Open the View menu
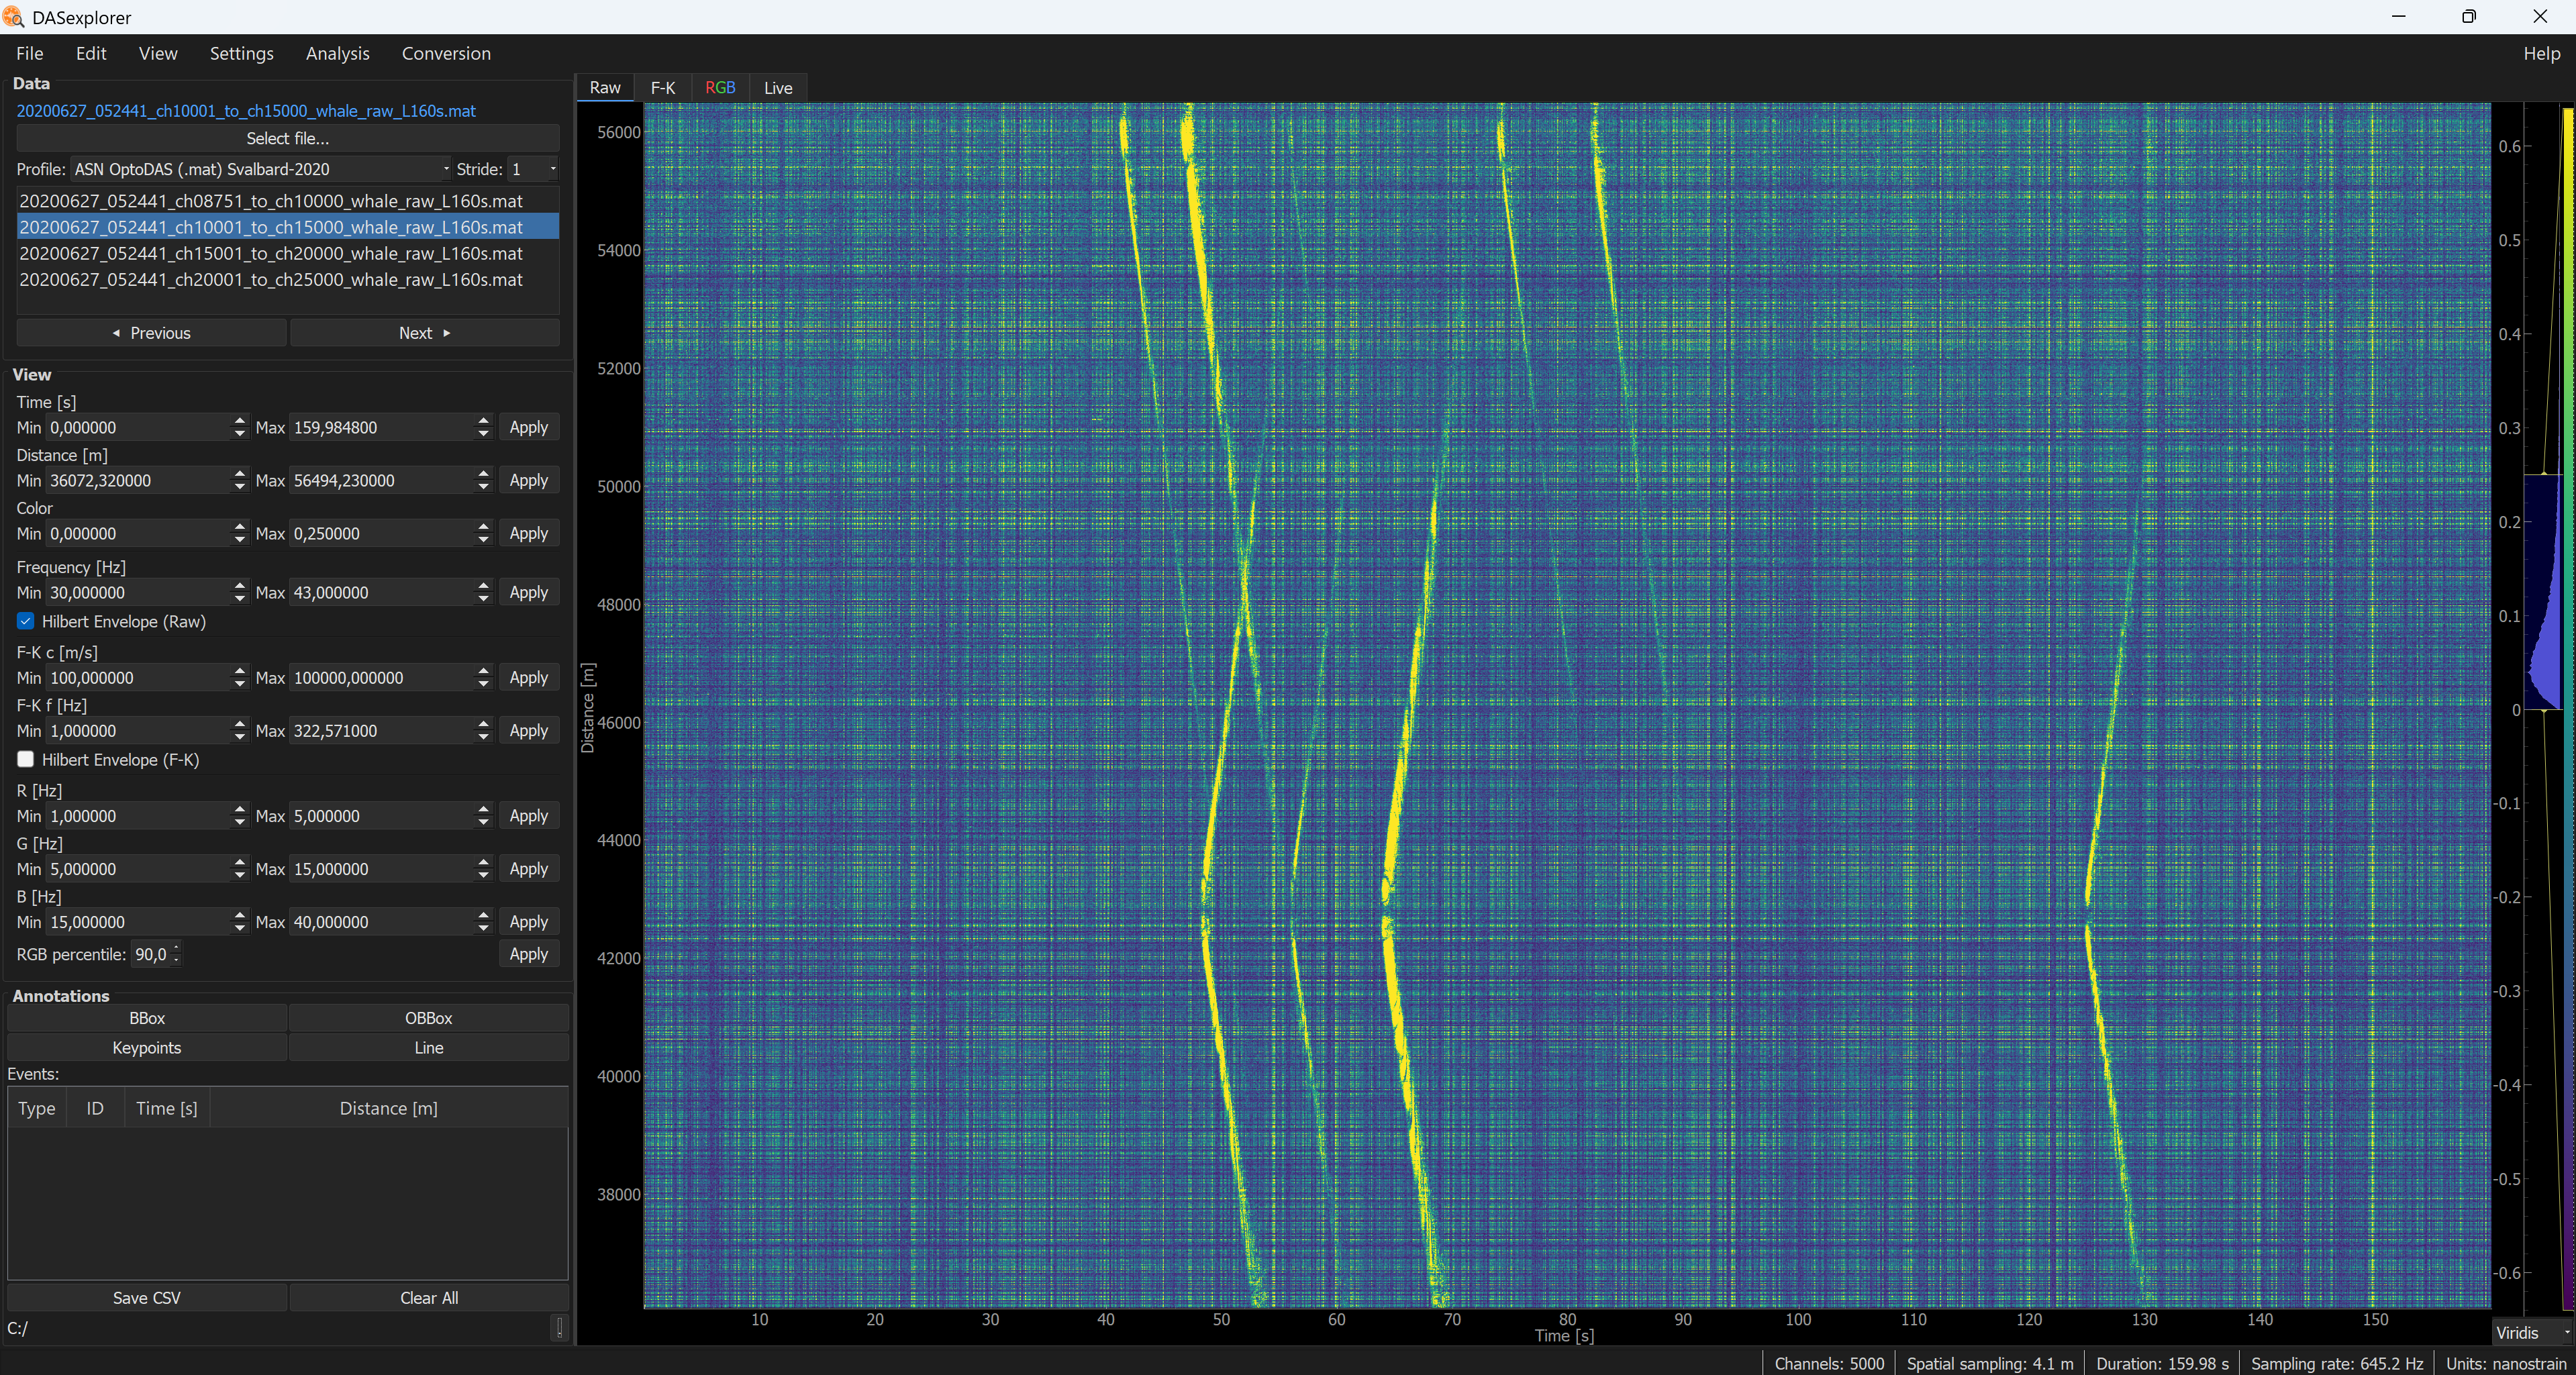The width and height of the screenshot is (2576, 1375). tap(158, 53)
